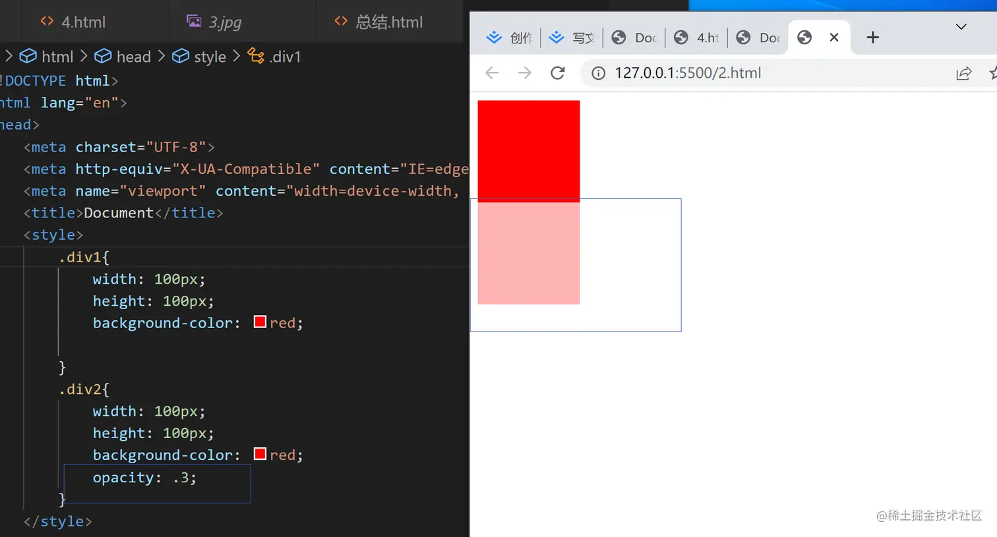Click the opacity: .3; line in the editor
Viewport: 997px width, 537px height.
coord(144,478)
